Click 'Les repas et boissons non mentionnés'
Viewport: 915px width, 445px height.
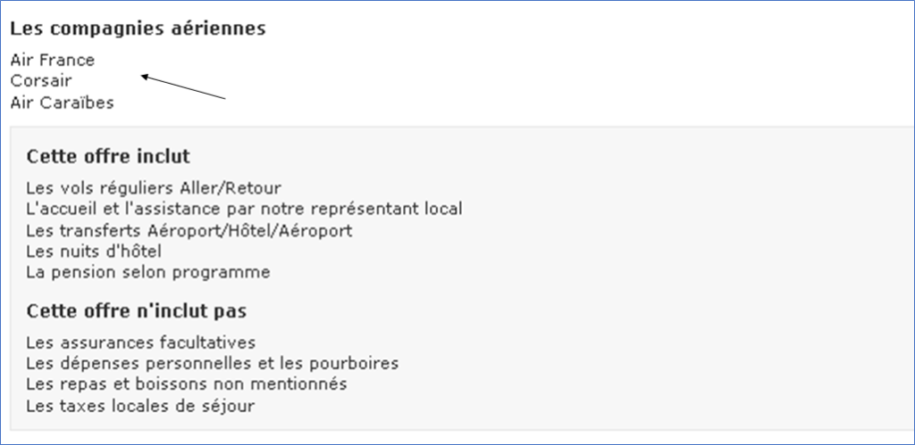click(x=187, y=384)
